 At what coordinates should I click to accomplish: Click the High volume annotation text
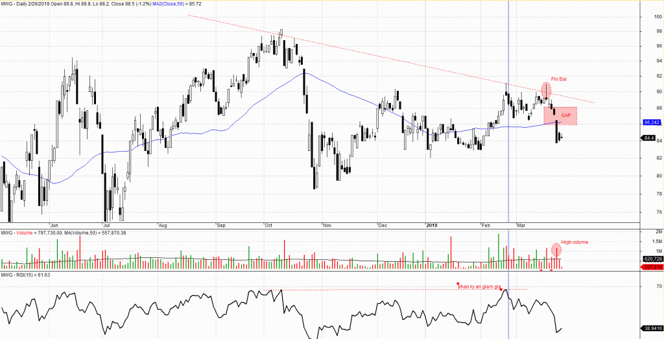(574, 242)
